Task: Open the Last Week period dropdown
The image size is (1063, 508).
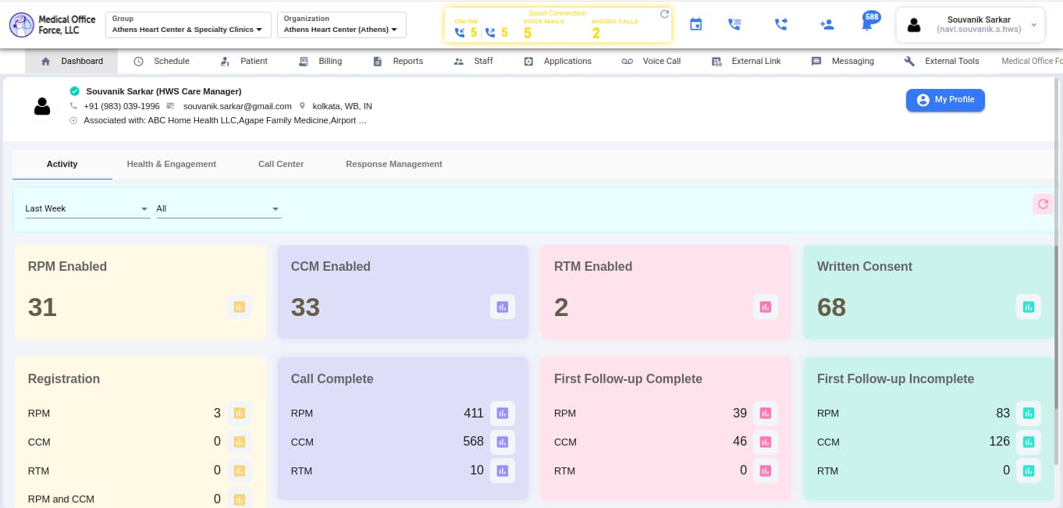Action: click(87, 208)
